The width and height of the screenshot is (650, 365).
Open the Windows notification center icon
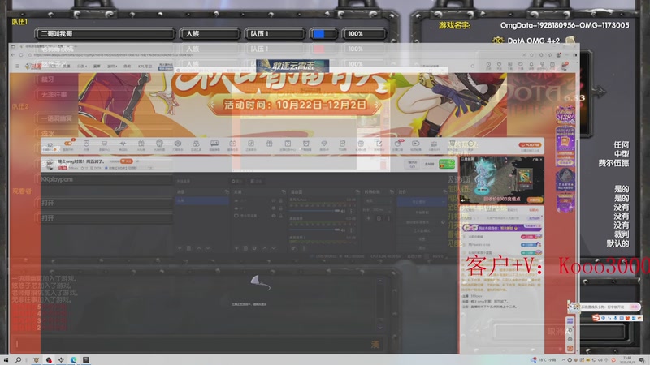click(642, 360)
